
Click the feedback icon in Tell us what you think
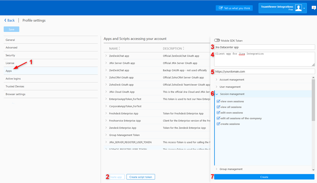coord(221,8)
